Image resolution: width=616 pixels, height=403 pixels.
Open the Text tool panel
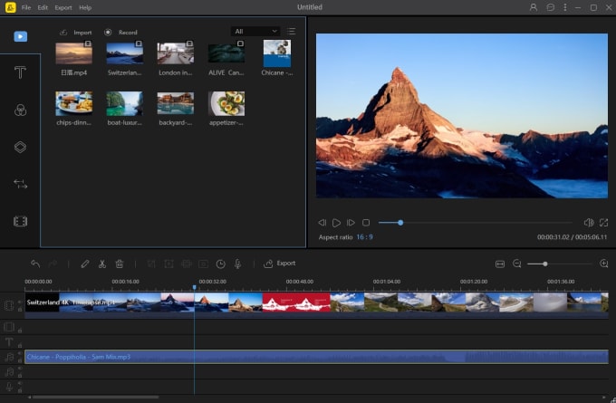point(21,72)
